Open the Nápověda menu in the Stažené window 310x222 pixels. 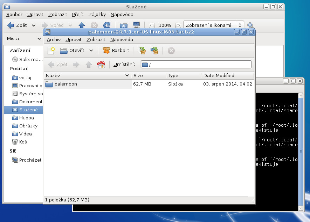[x=122, y=15]
